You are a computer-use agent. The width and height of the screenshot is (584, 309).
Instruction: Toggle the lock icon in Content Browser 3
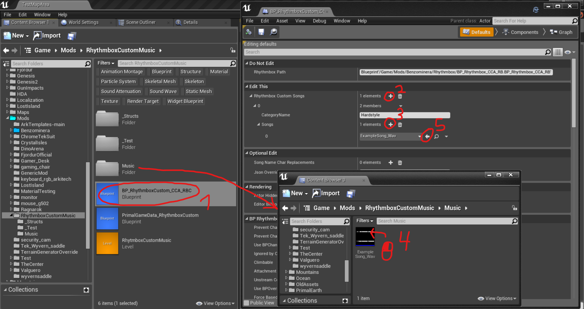[514, 208]
